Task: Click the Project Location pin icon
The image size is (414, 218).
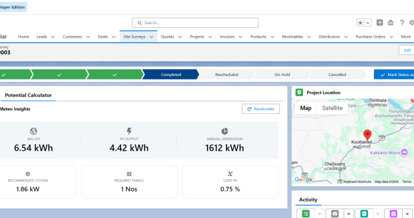Action: [299, 93]
